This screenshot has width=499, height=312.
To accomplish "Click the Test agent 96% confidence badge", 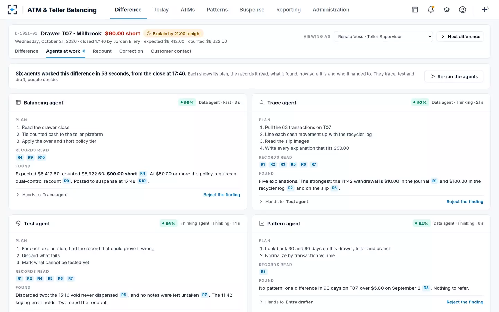I will (168, 224).
